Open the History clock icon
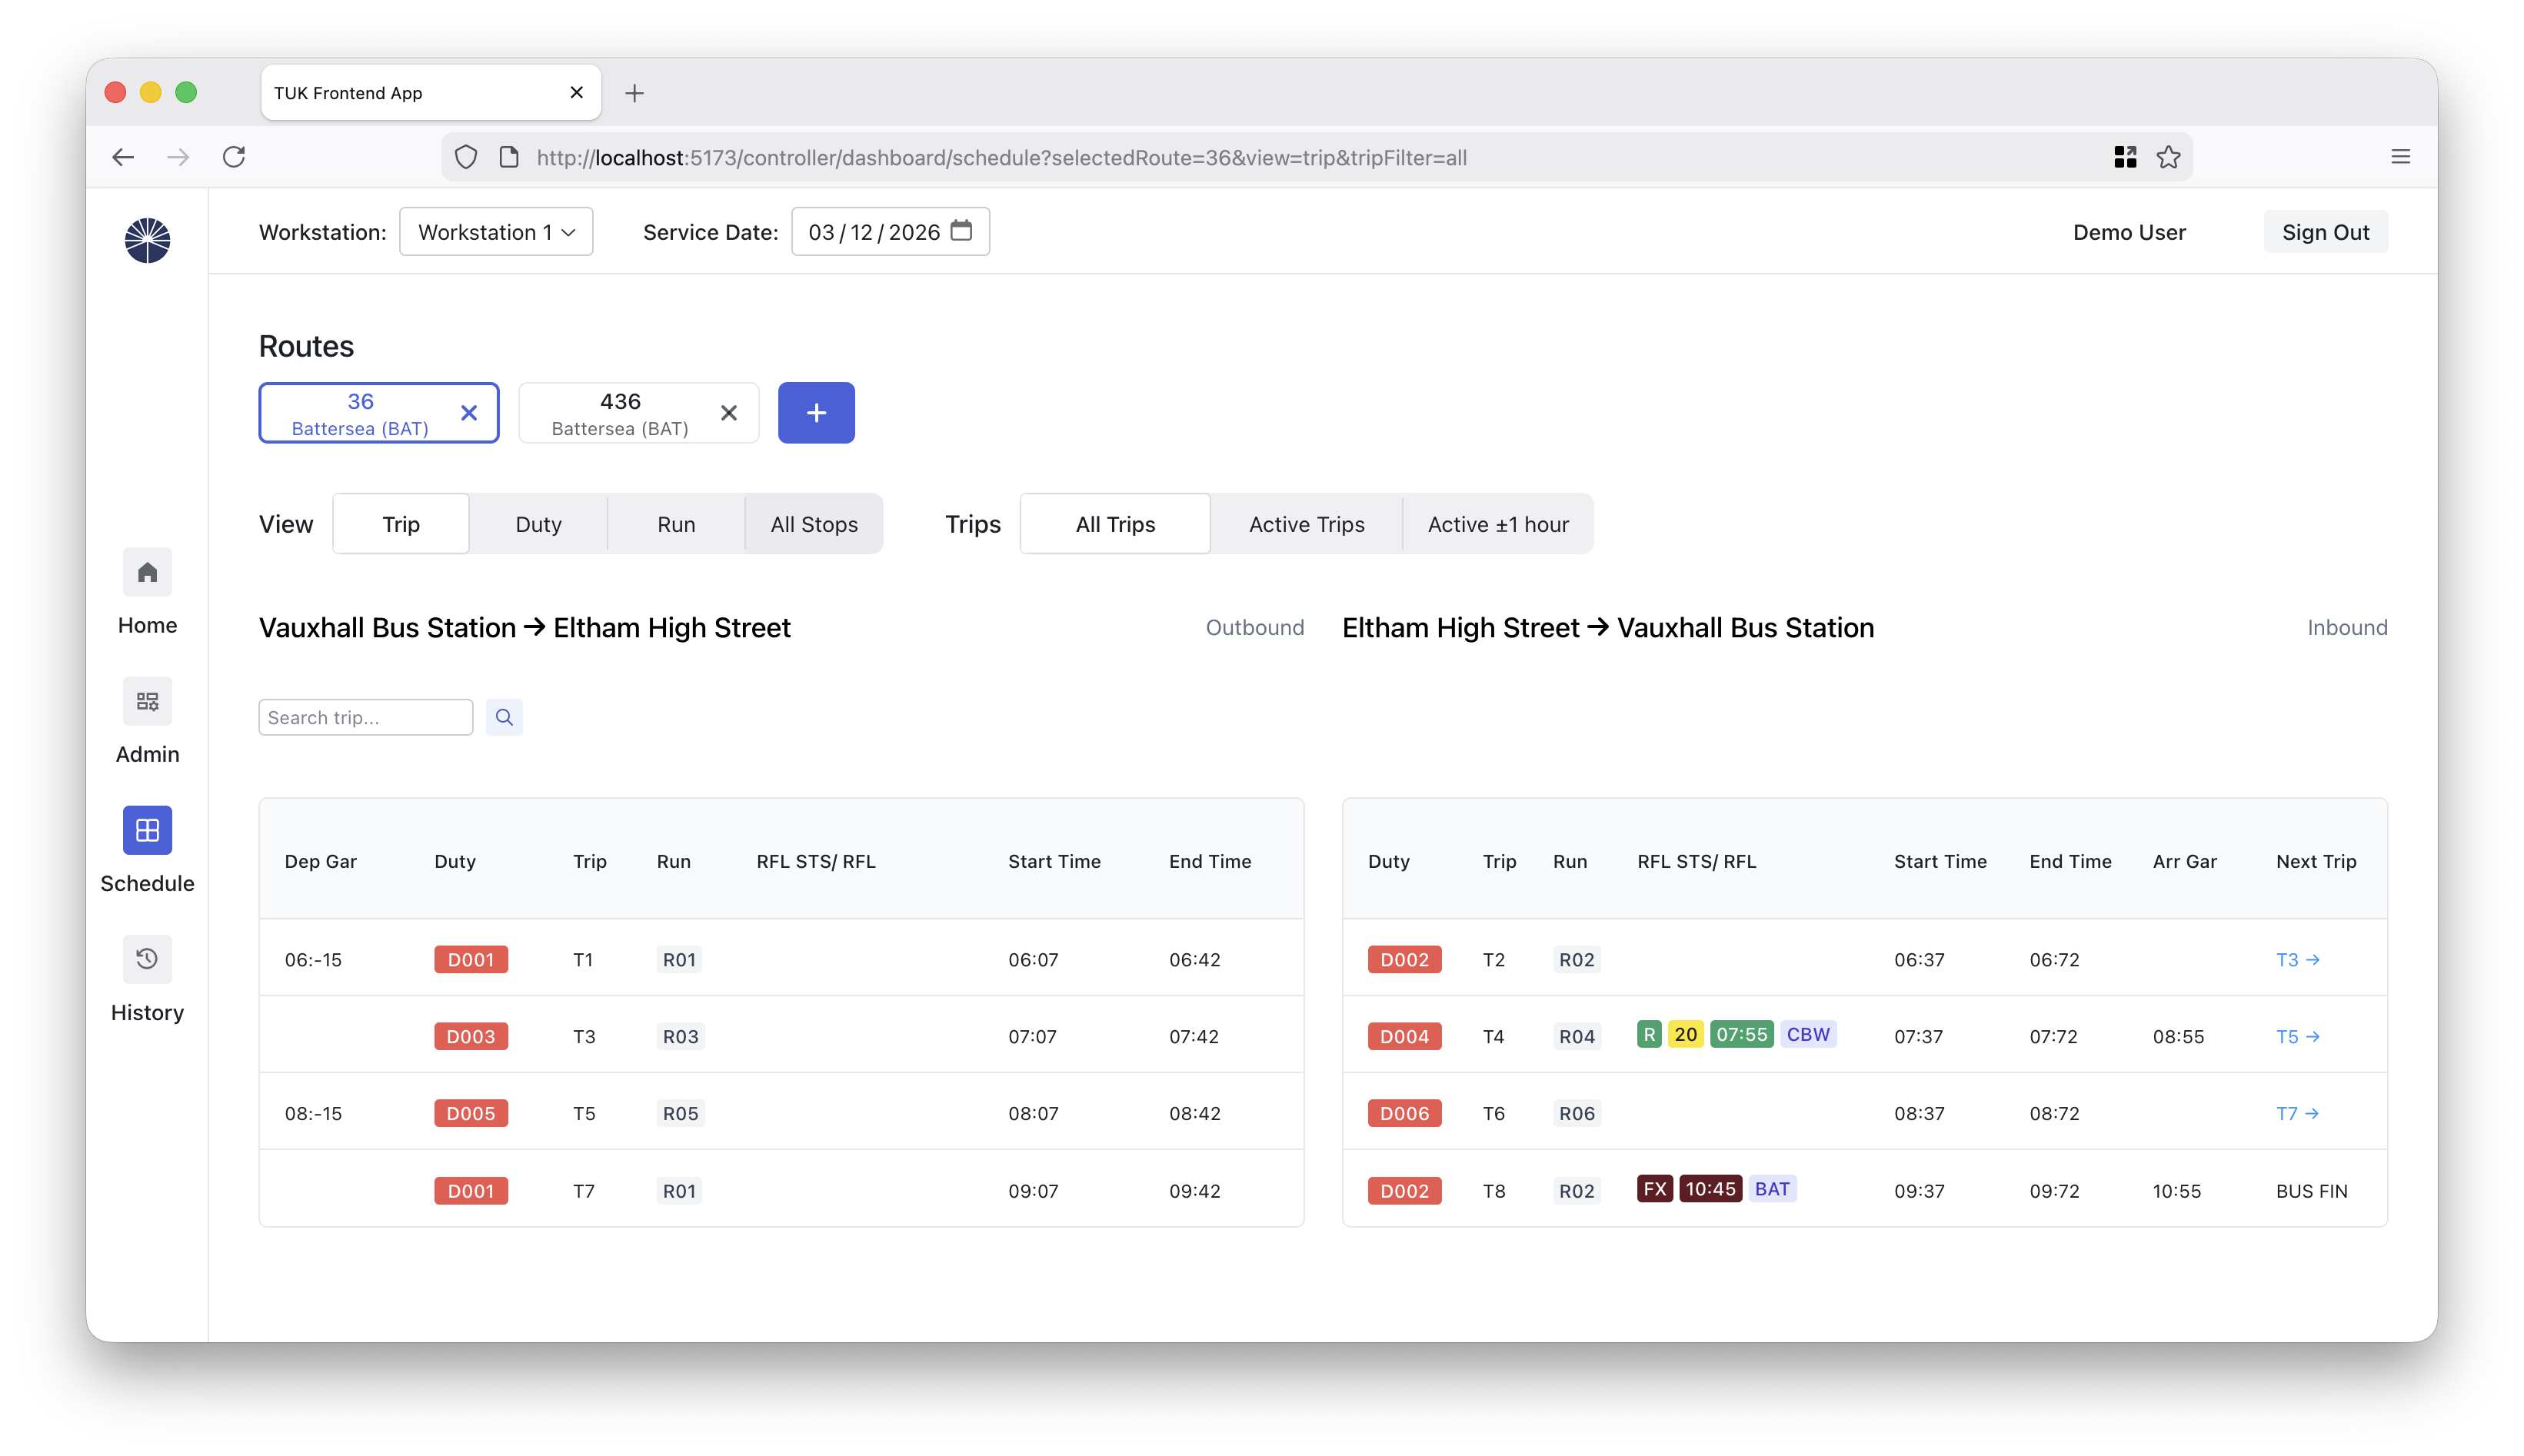This screenshot has width=2524, height=1456. [x=147, y=960]
